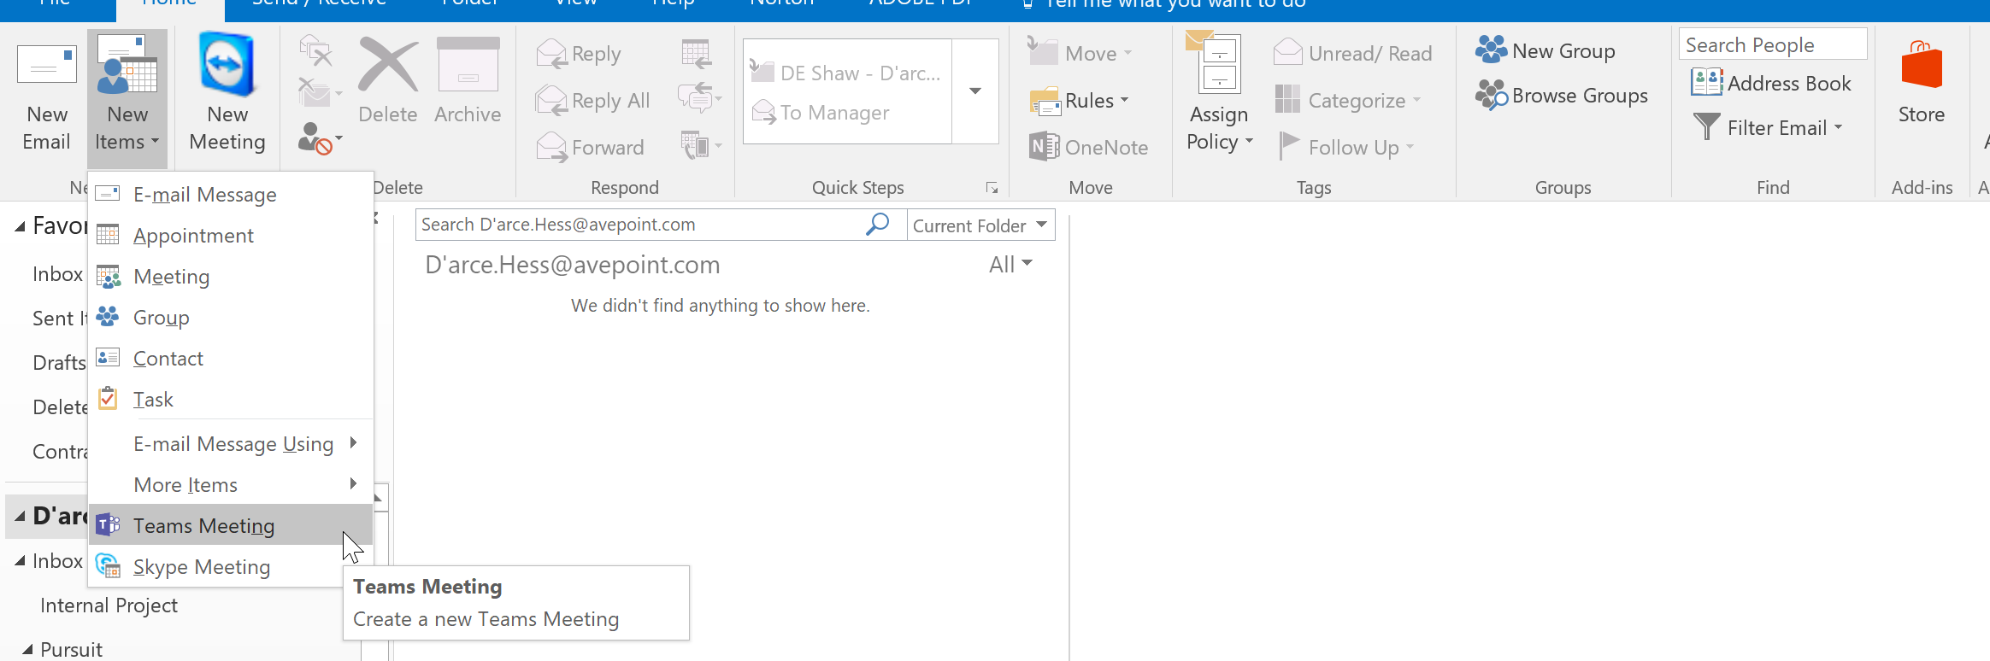Click the Reply button
The image size is (1990, 661).
(579, 54)
